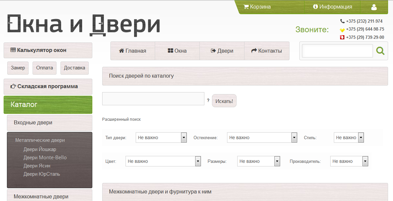Click the home icon in Главная
This screenshot has width=393, height=201.
click(x=122, y=51)
